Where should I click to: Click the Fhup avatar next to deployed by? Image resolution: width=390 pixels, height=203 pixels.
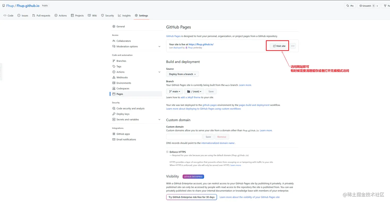click(x=186, y=48)
